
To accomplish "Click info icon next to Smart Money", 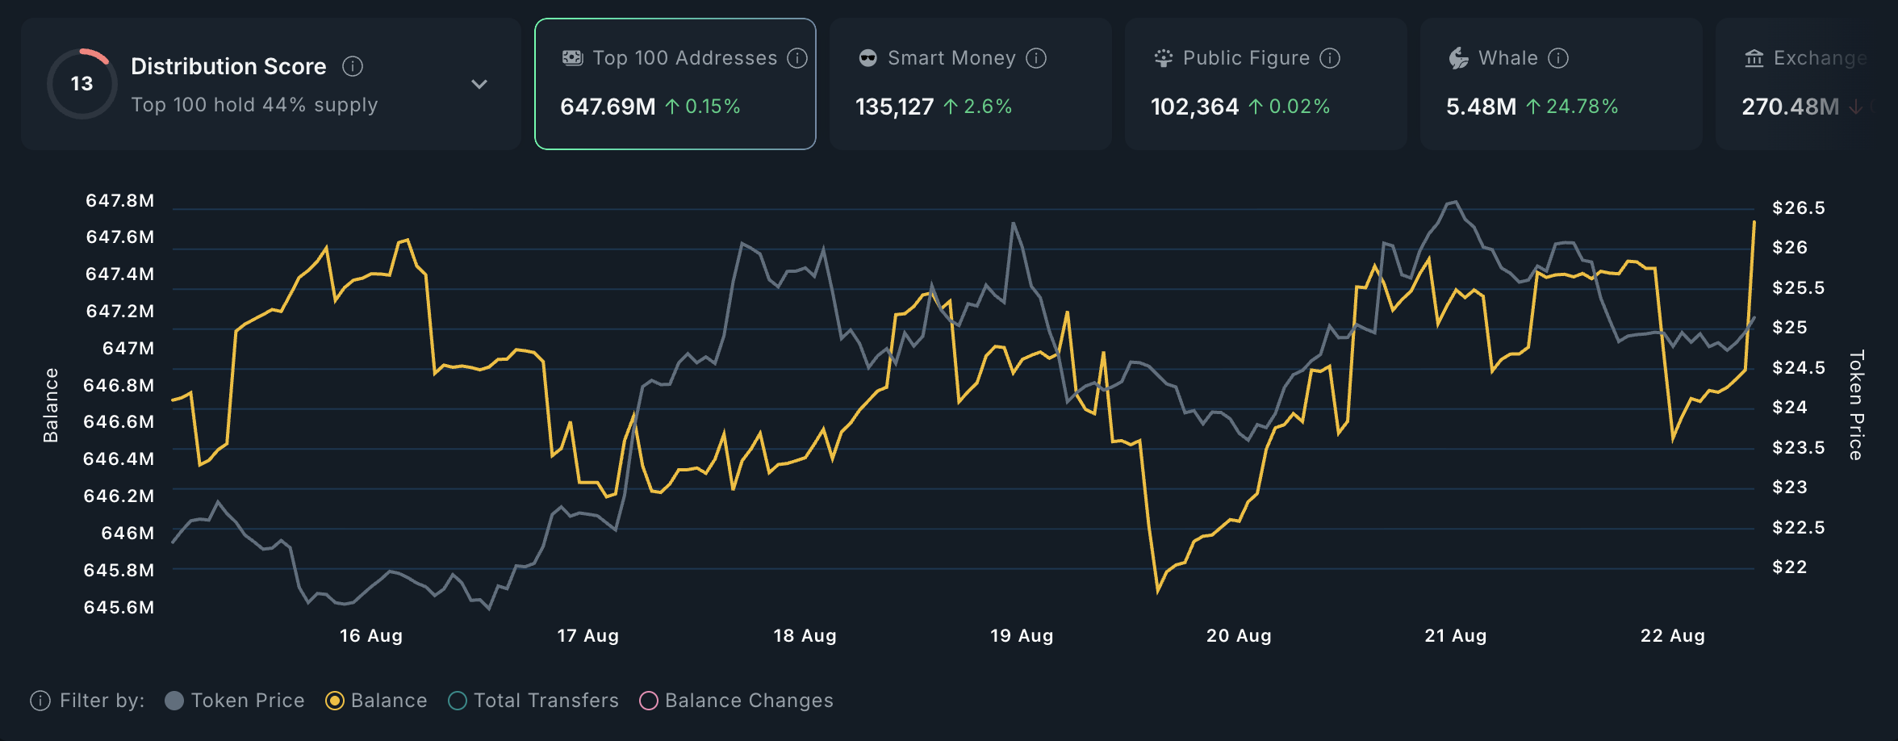I will click(1036, 58).
